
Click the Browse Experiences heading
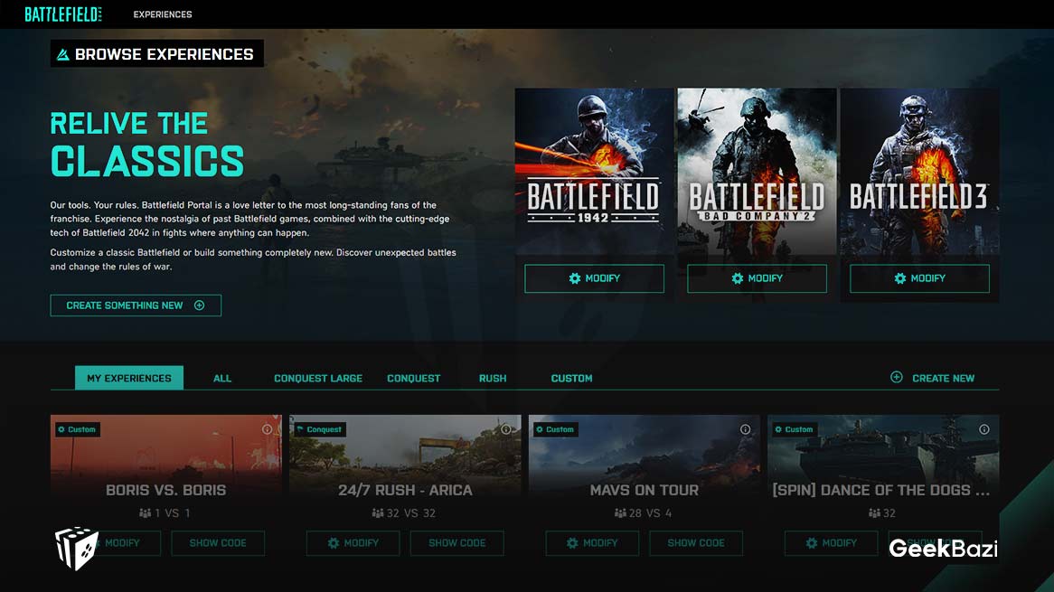(x=156, y=53)
